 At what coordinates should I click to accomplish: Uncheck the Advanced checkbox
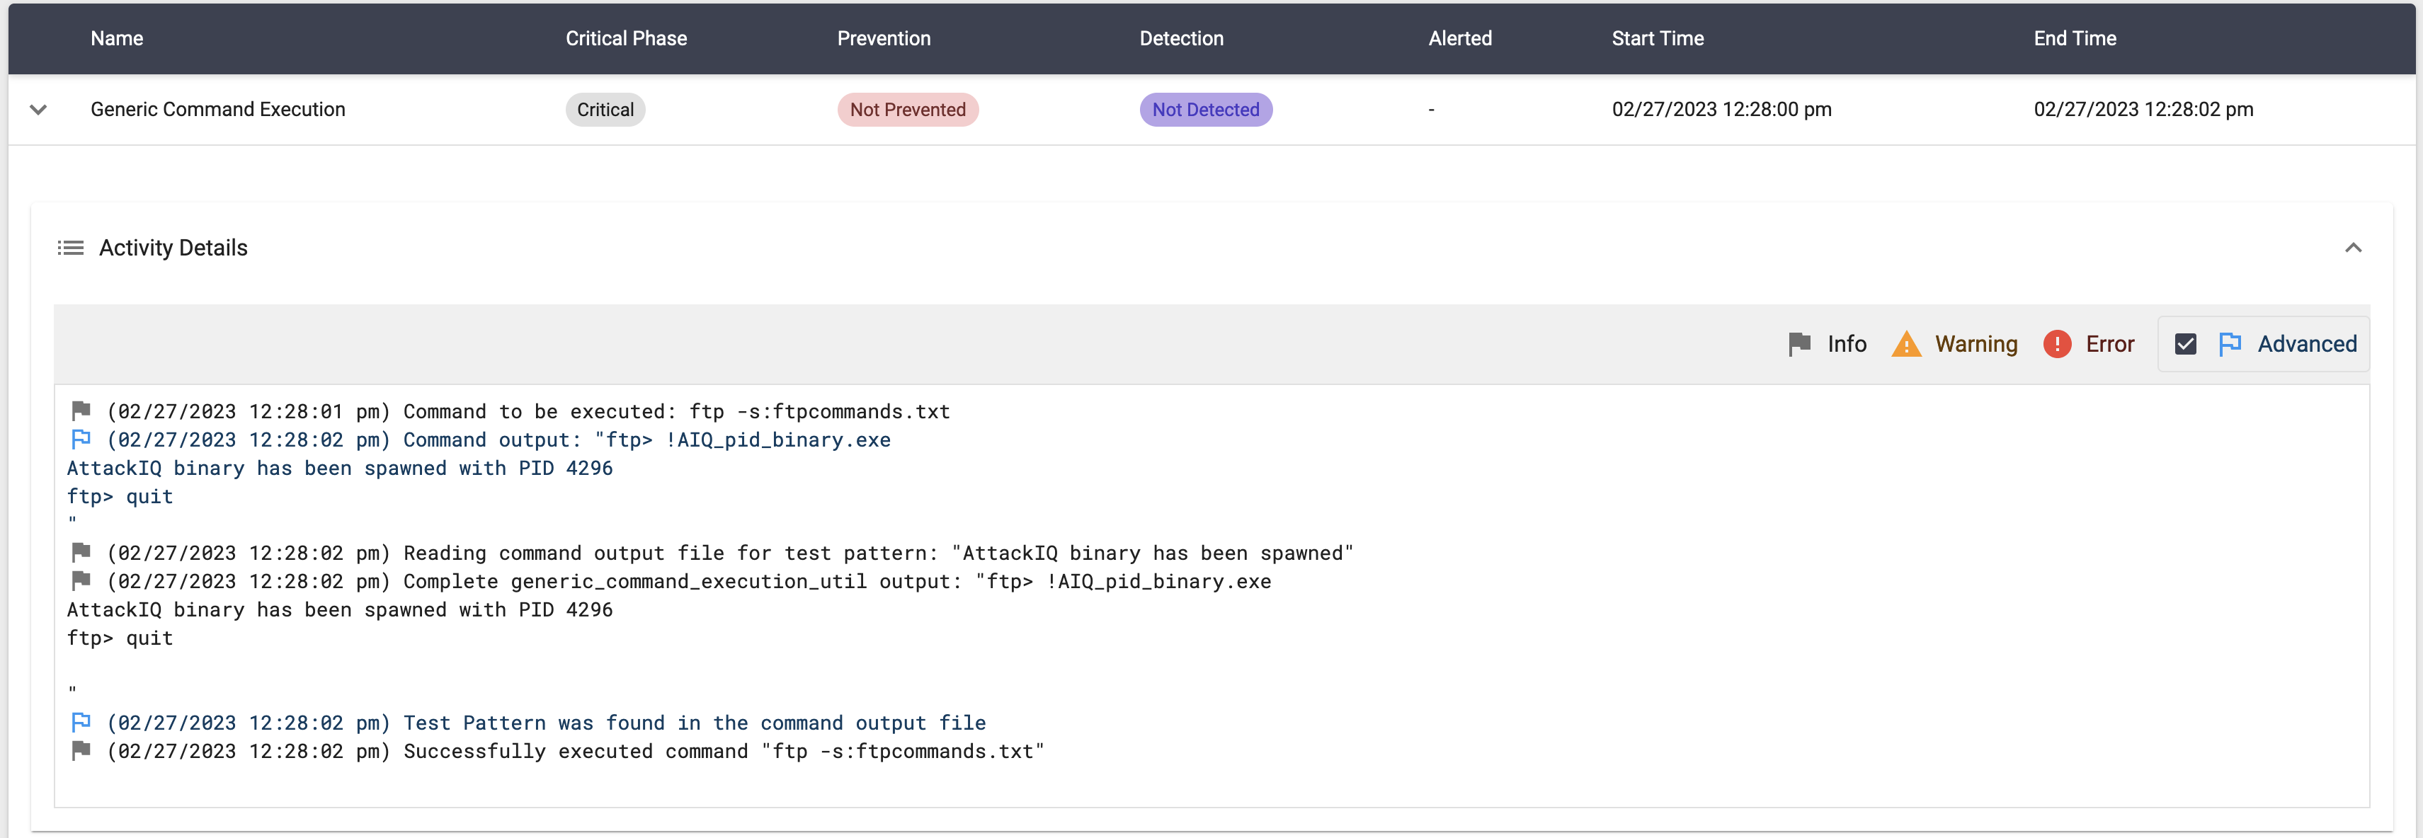pyautogui.click(x=2185, y=344)
